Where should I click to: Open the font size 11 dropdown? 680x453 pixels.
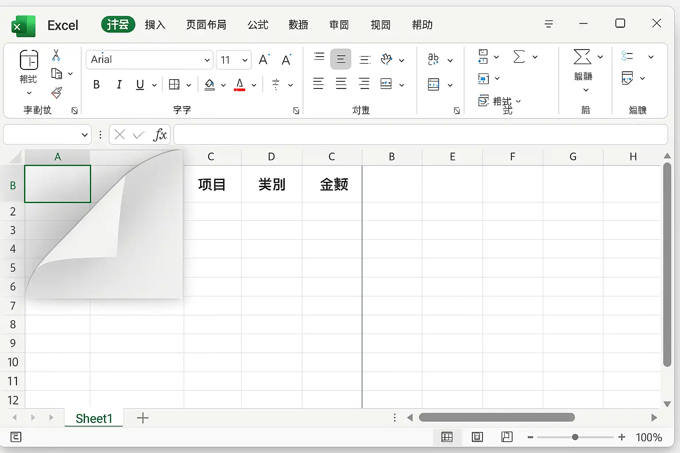click(244, 60)
